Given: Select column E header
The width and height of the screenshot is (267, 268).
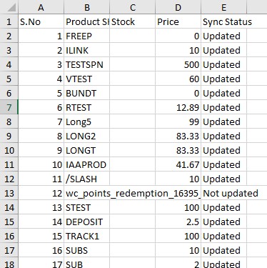Looking at the screenshot, I should pos(223,7).
